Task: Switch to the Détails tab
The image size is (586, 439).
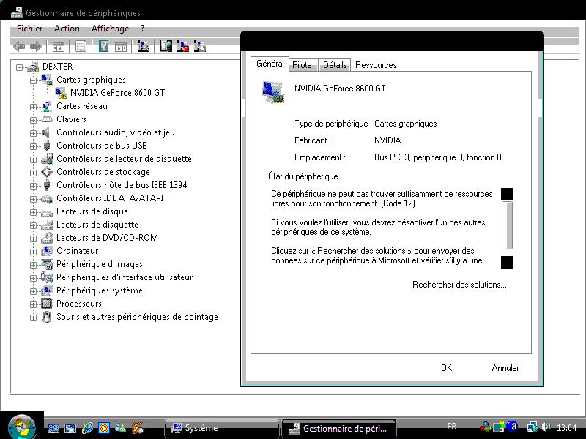Action: (335, 65)
